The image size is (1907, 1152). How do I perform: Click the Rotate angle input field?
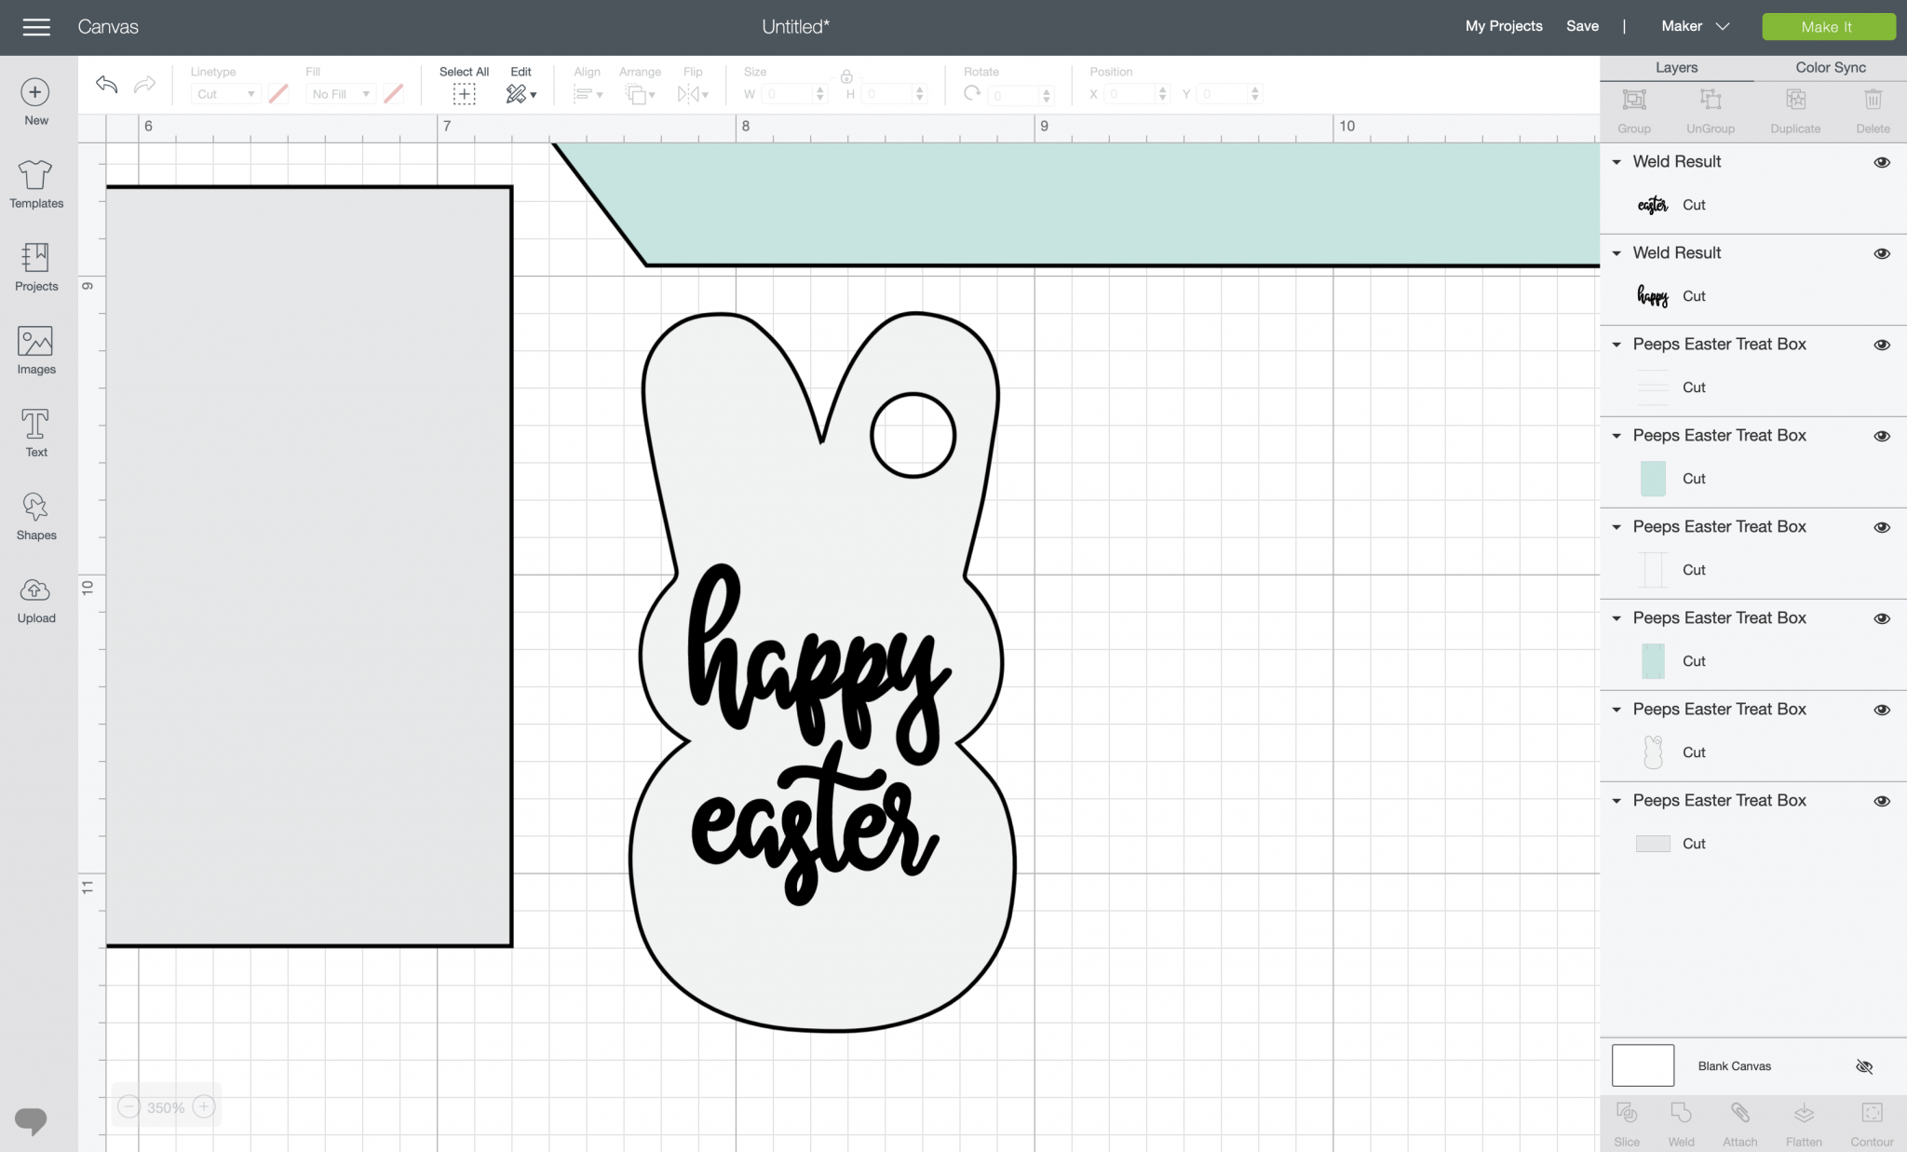click(1015, 95)
